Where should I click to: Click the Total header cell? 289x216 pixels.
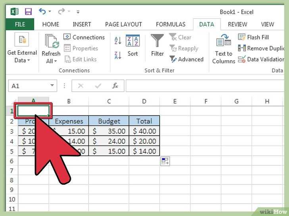point(144,121)
